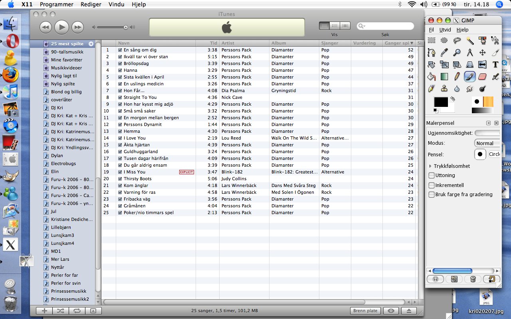Check 'Bruk farge fra gradering' option
Viewport: 511px width, 319px height.
click(432, 195)
